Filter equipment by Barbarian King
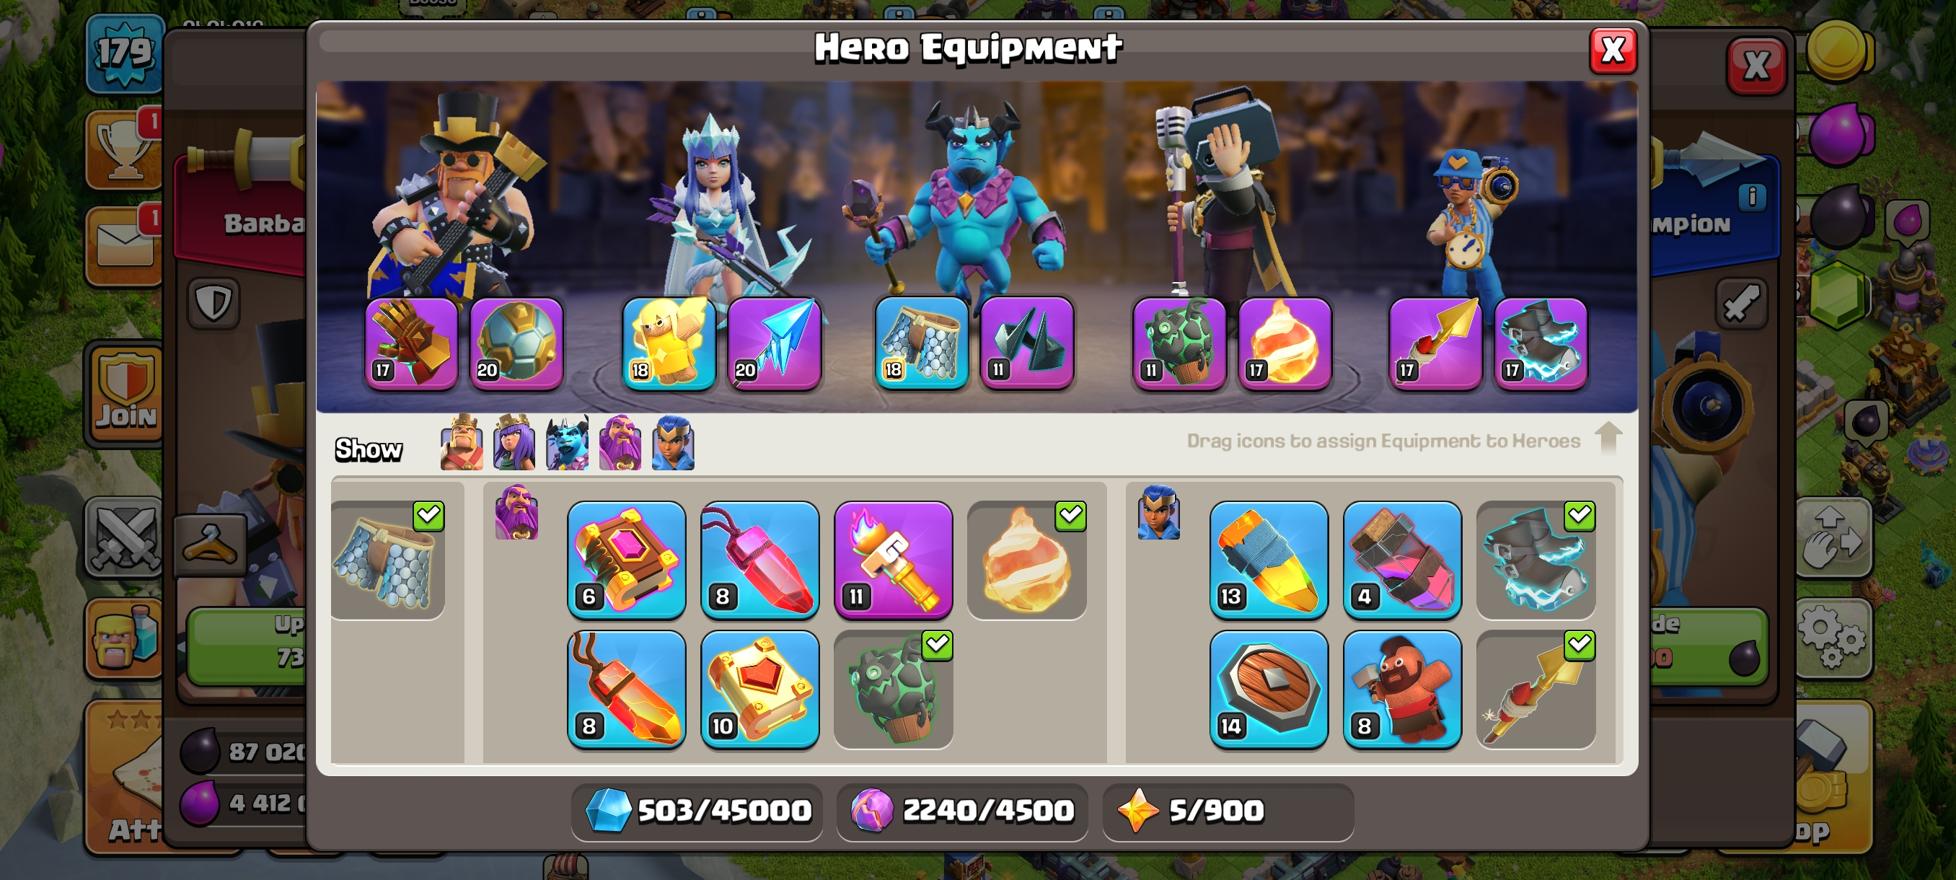The width and height of the screenshot is (1956, 880). coord(461,443)
